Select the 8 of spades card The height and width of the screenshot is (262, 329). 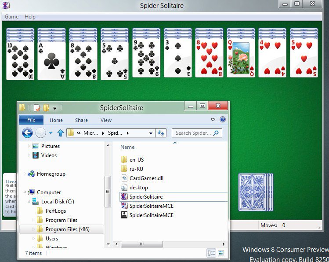pos(83,61)
